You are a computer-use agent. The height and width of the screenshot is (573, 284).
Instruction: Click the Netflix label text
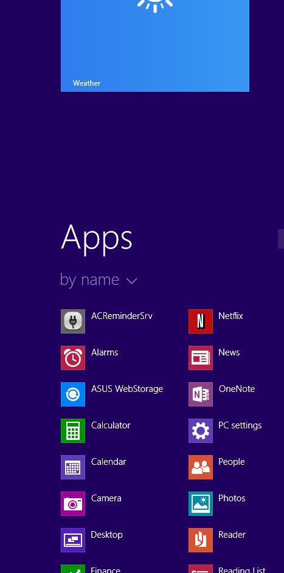pos(230,316)
